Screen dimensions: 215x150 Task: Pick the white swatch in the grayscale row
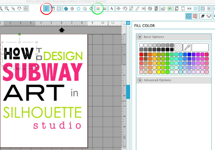[141, 45]
